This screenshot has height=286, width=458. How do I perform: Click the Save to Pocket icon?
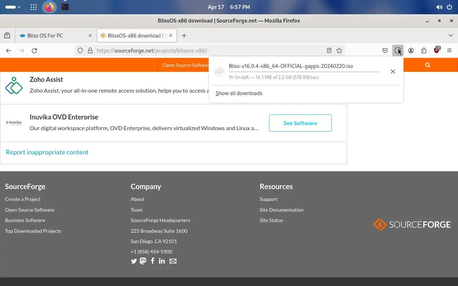click(385, 50)
